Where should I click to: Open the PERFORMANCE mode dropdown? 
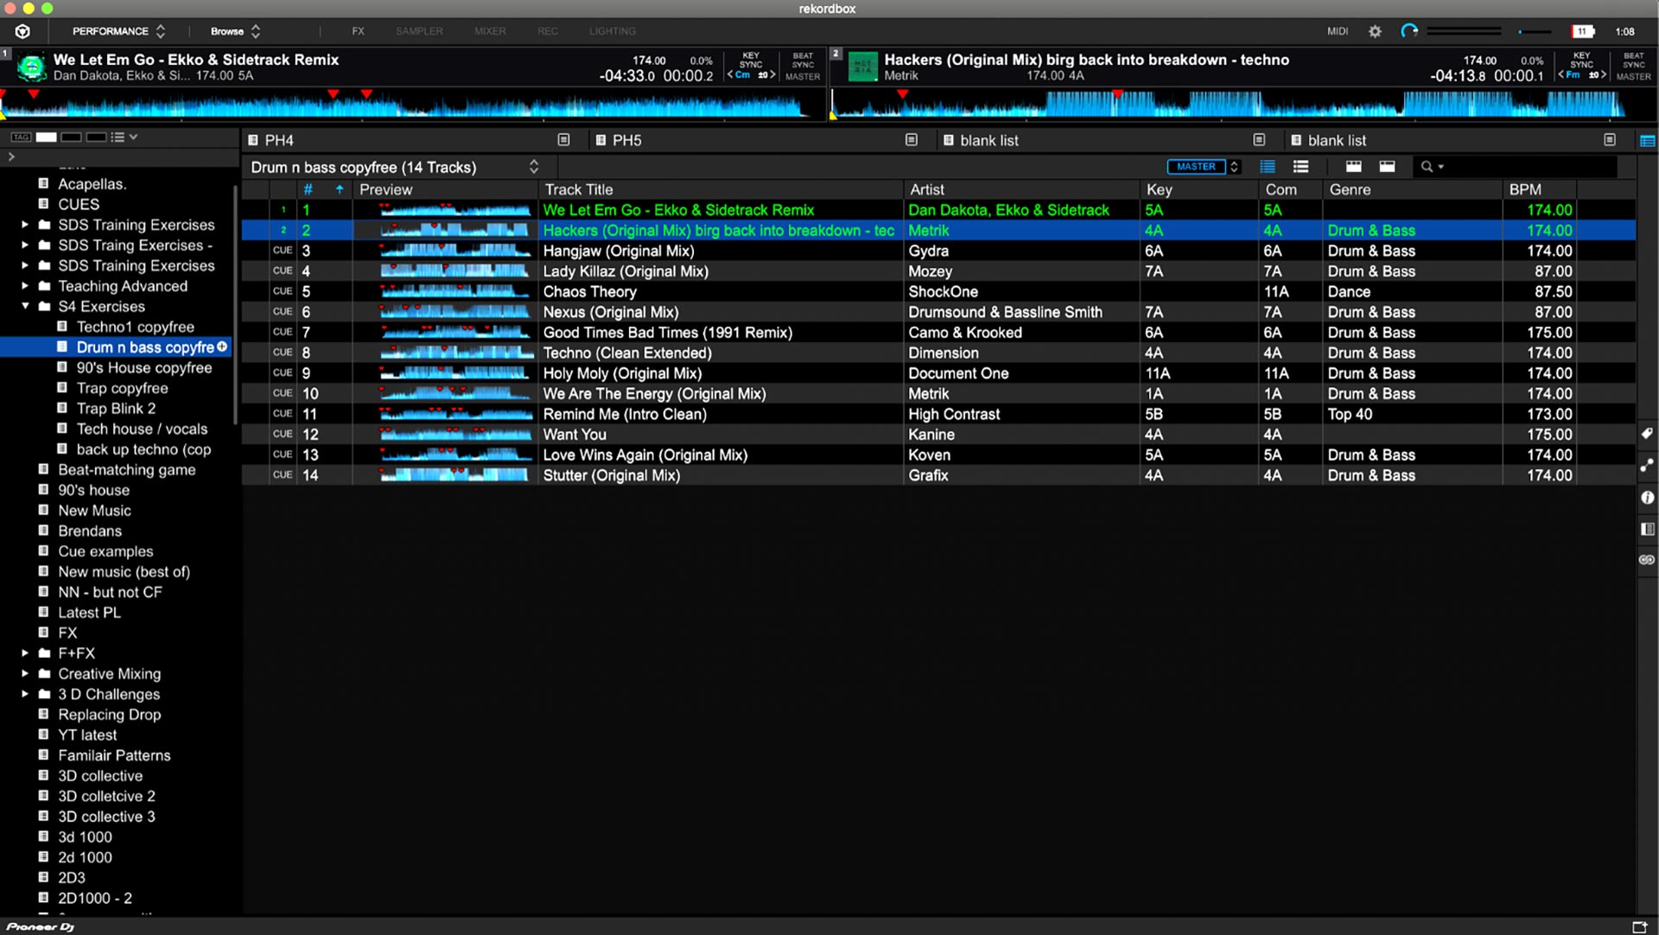pos(118,31)
